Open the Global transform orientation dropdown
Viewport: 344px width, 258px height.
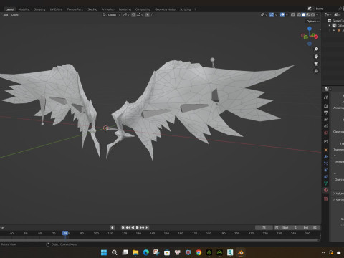coord(112,15)
